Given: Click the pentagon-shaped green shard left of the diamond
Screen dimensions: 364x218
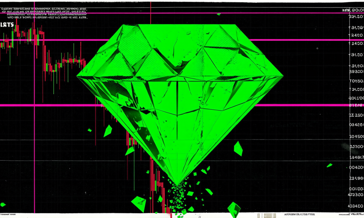Looking at the screenshot, I should (108, 131).
